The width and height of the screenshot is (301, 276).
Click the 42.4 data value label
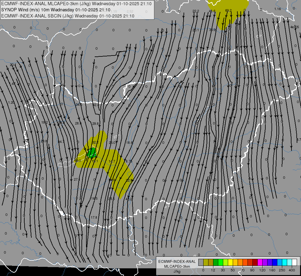click(96, 105)
